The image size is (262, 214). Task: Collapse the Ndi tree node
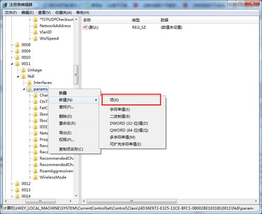click(18, 76)
